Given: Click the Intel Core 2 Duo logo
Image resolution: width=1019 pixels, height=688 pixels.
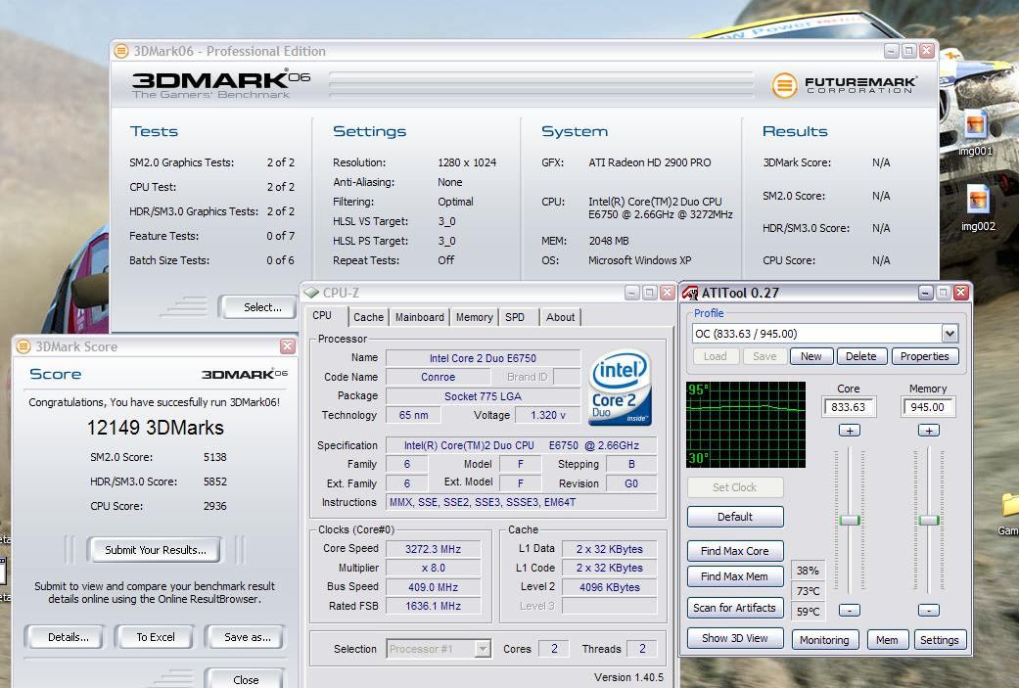Looking at the screenshot, I should [x=620, y=388].
